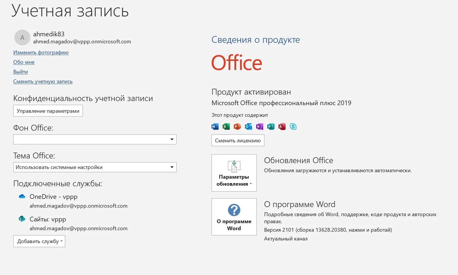Click the Тема Office label

pyautogui.click(x=34, y=156)
